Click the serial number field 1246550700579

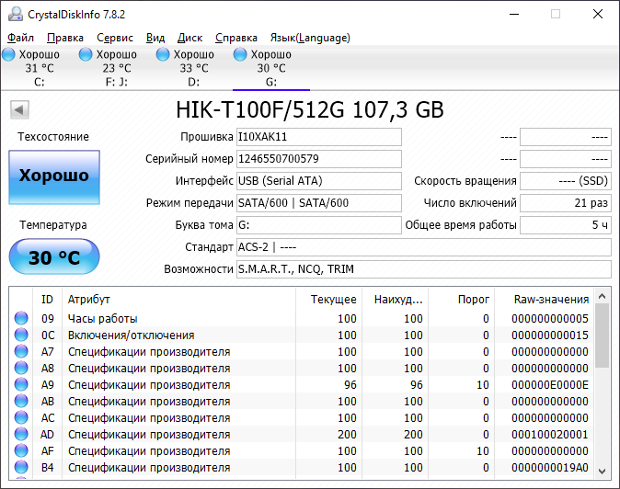pos(319,159)
